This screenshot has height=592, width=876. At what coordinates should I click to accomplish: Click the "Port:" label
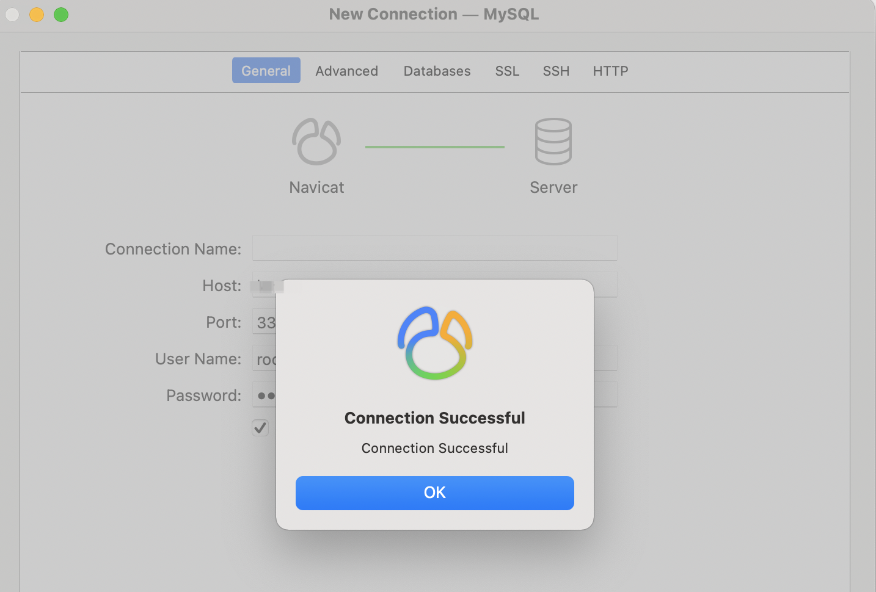[x=224, y=322]
